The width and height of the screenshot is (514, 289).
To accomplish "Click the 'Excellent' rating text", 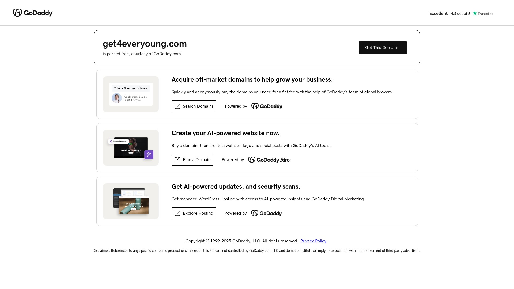I will [439, 13].
